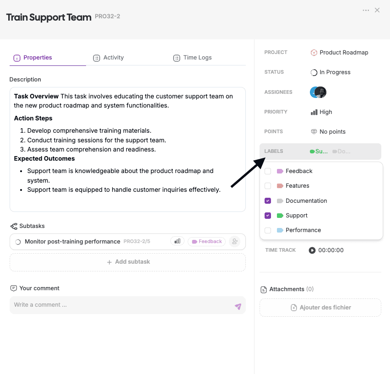Click subtask status circle for Monitor post-training

coord(18,242)
